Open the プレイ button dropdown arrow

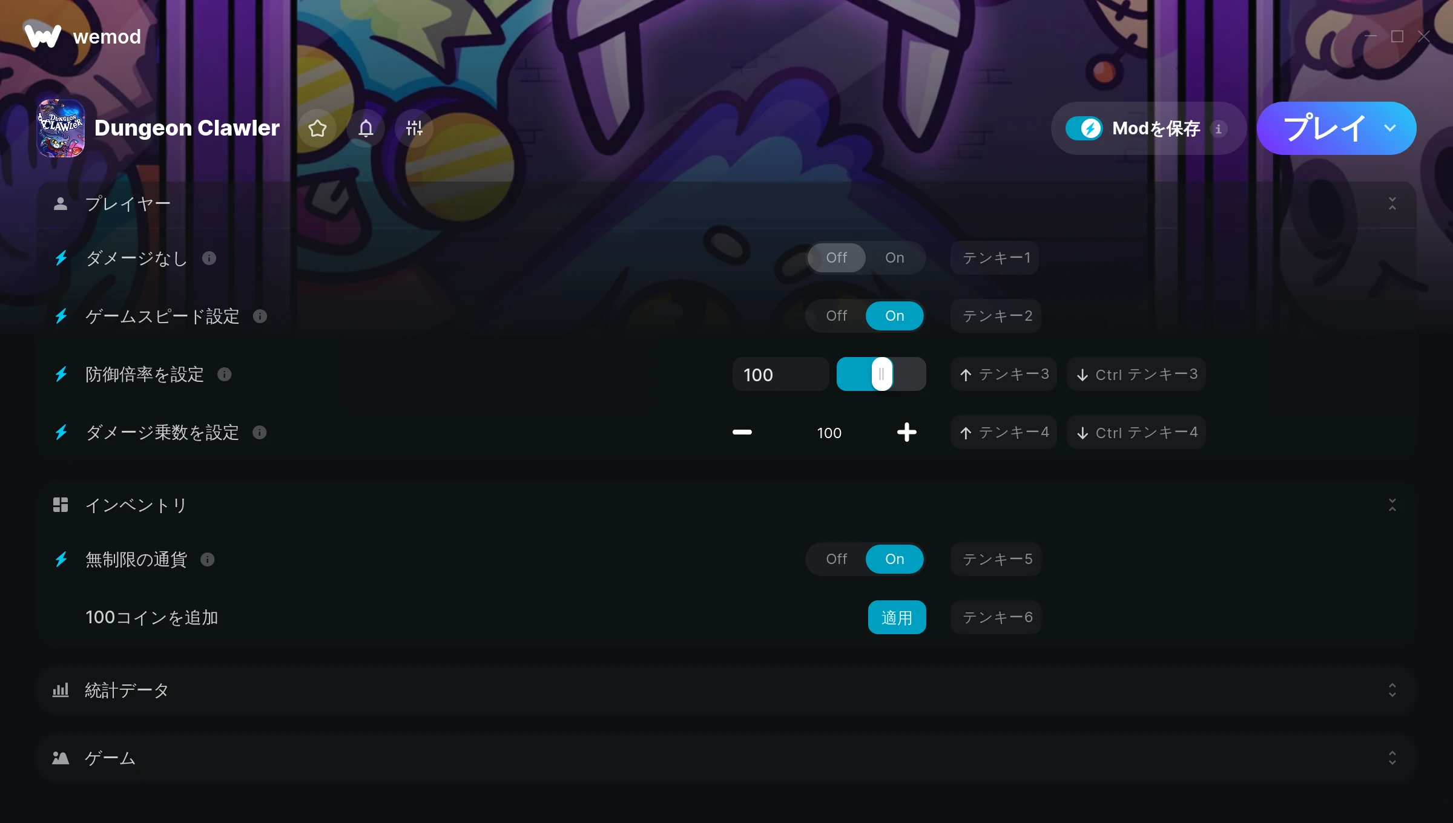(1390, 128)
